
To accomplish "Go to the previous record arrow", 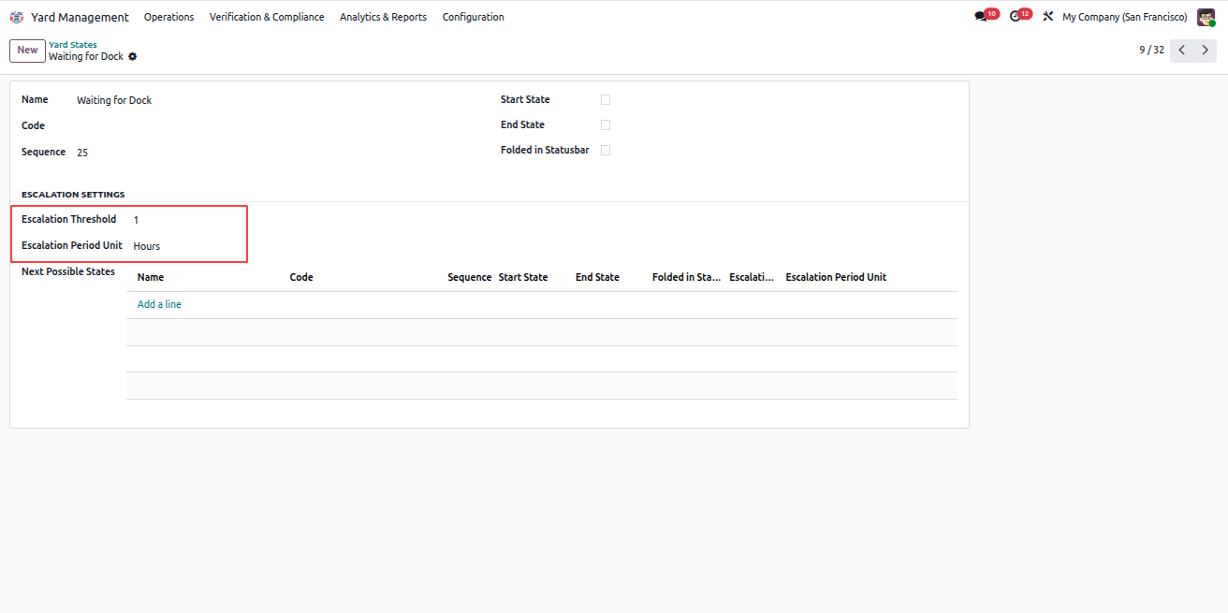I will click(1182, 51).
